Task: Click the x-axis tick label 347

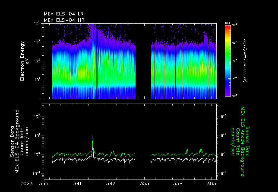Action: [x=111, y=184]
